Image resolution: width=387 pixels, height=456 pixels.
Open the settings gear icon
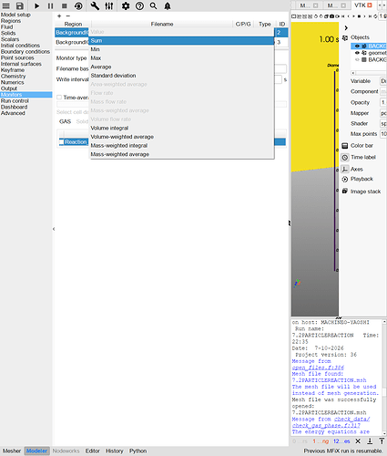click(x=126, y=5)
